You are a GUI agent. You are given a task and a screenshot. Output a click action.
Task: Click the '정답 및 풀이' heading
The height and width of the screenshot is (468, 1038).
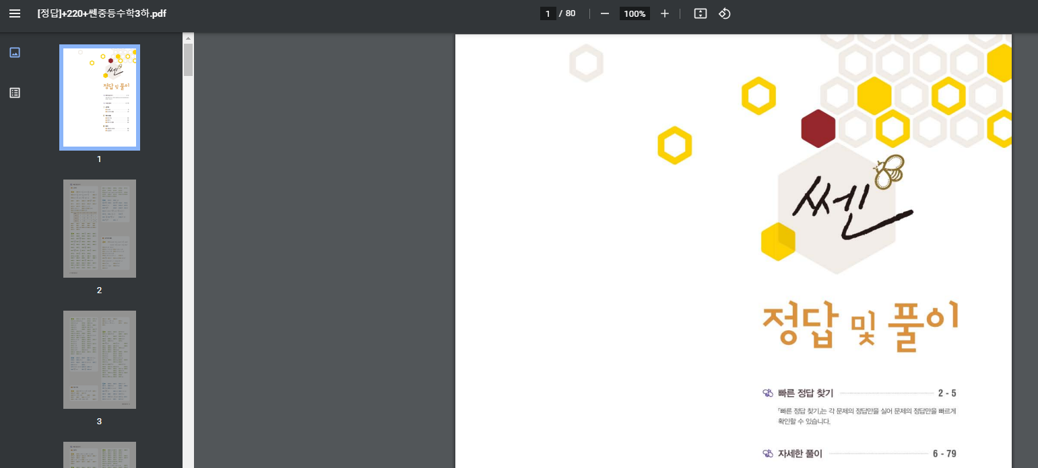861,325
